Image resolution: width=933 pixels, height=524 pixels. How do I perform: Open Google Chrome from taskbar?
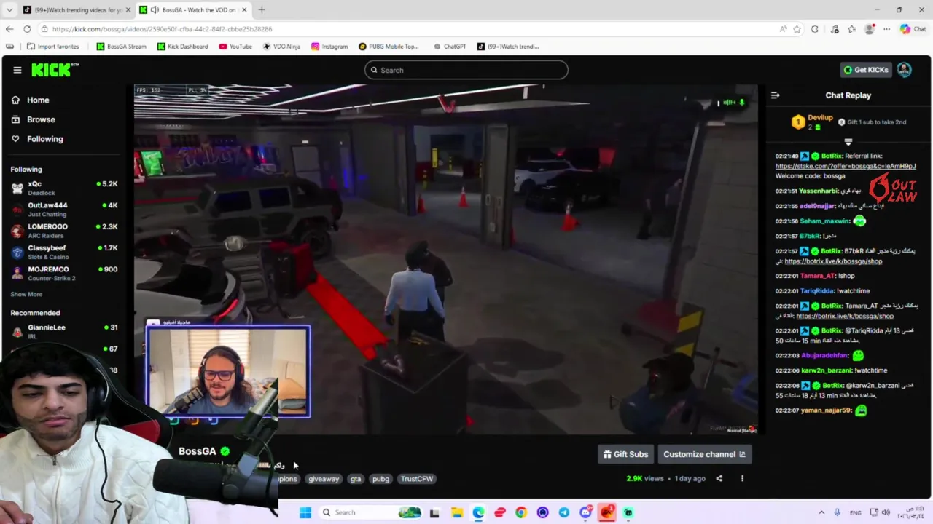(521, 512)
